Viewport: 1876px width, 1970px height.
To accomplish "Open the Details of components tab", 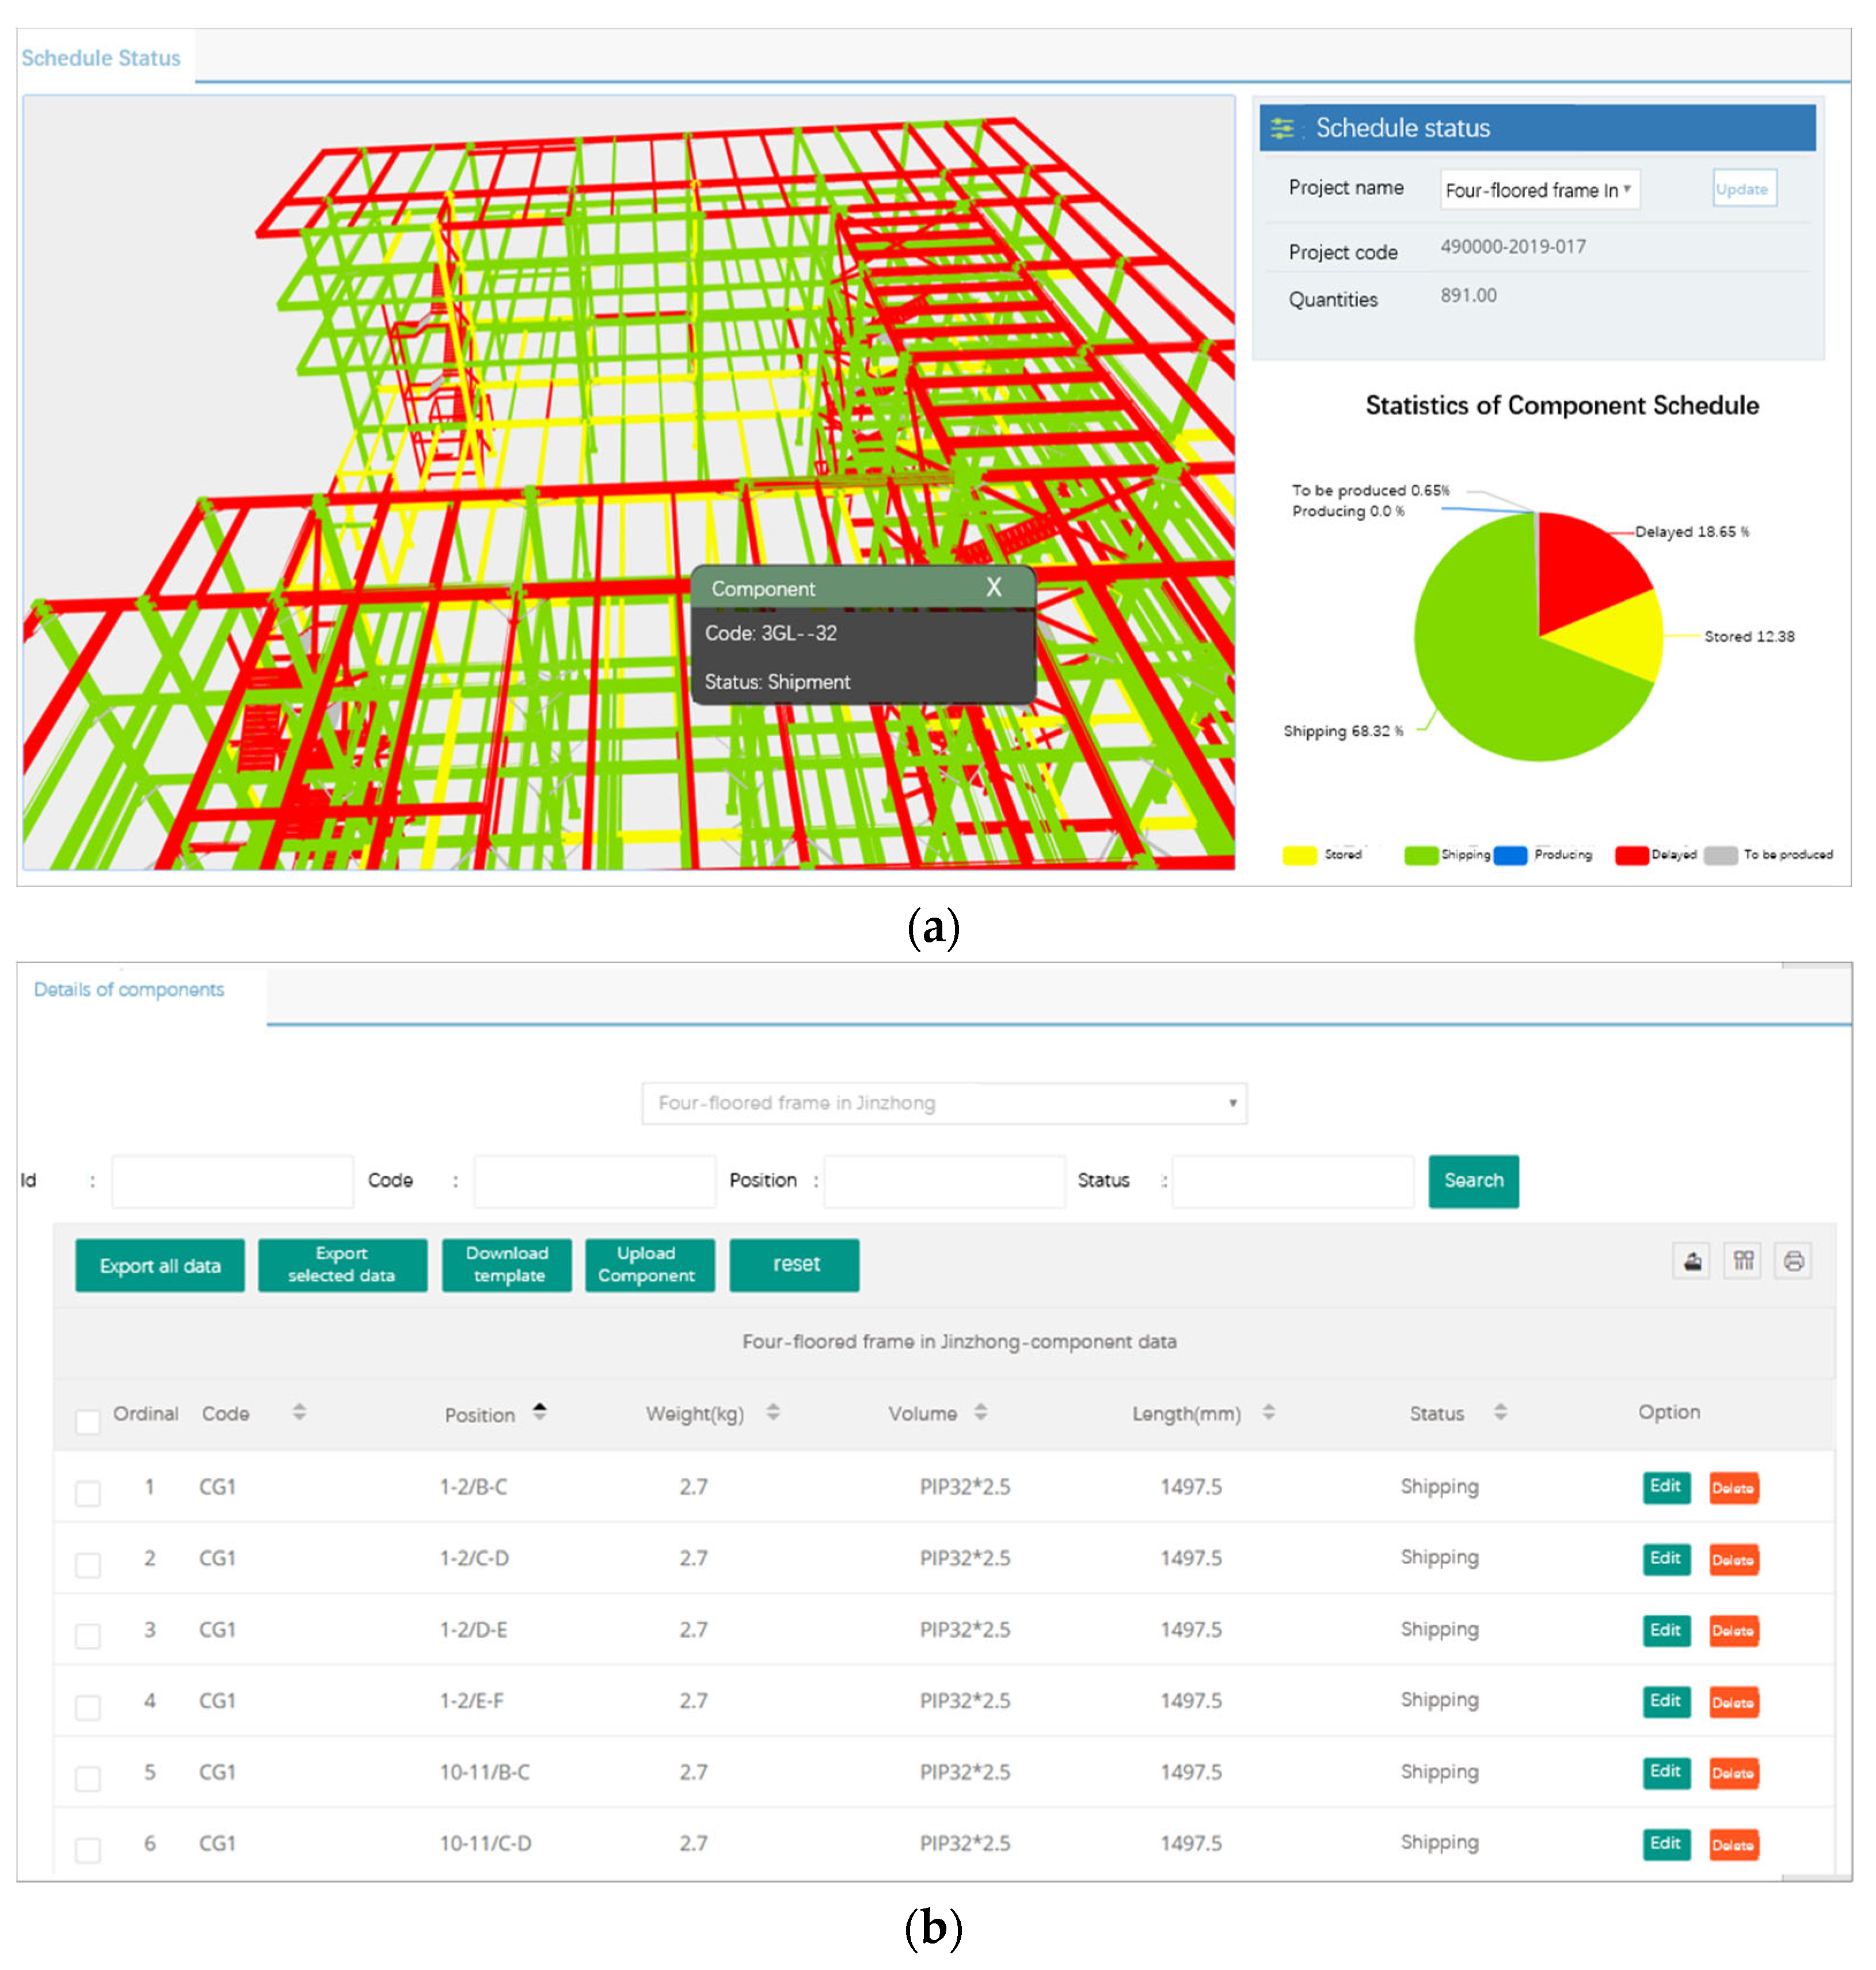I will (x=129, y=989).
